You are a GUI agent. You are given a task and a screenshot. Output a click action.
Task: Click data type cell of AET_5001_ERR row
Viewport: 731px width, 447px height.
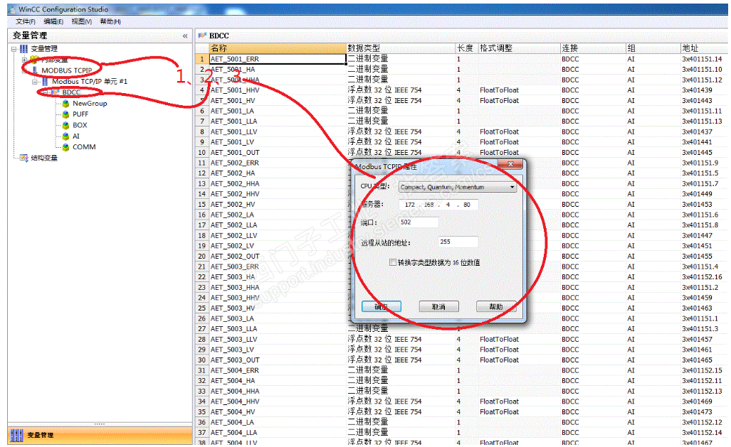(401, 59)
